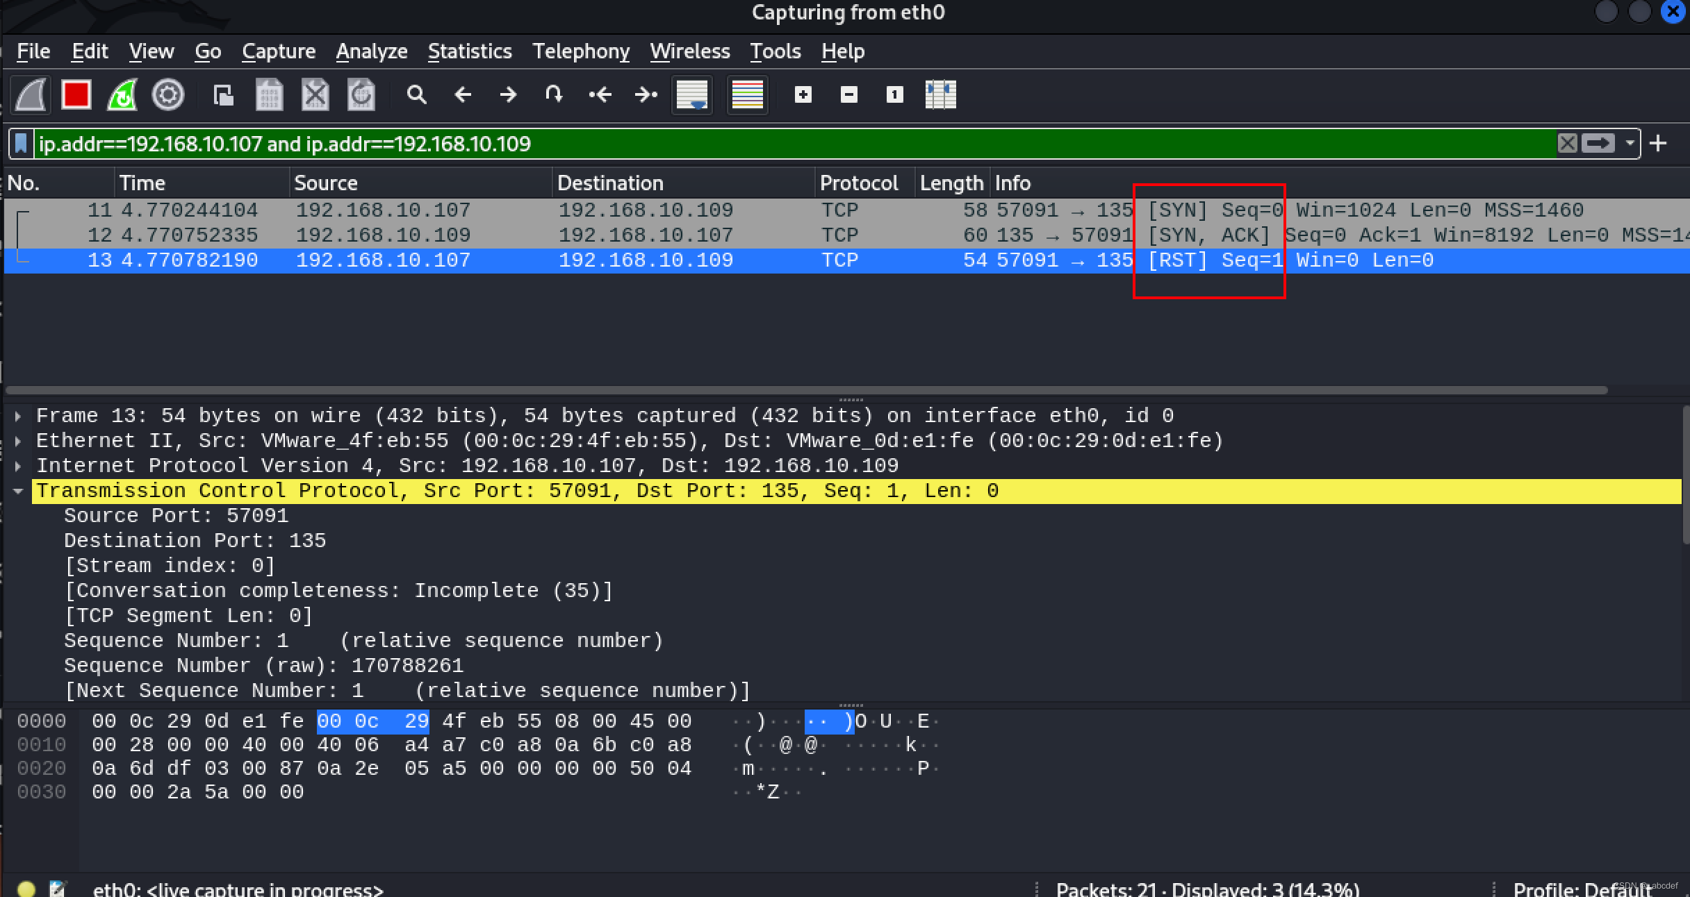Expand the Frame 13 details node
This screenshot has width=1690, height=897.
[18, 416]
